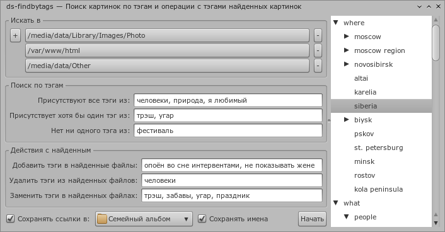This screenshot has height=232, width=445.
Task: Select the 'moscow' tag label
Action: 367,37
